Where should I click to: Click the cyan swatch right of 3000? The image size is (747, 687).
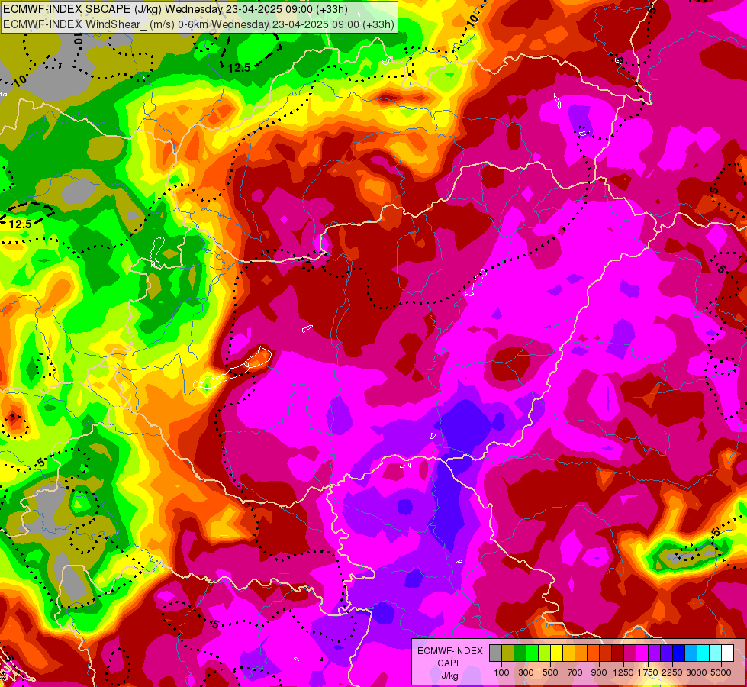(704, 653)
